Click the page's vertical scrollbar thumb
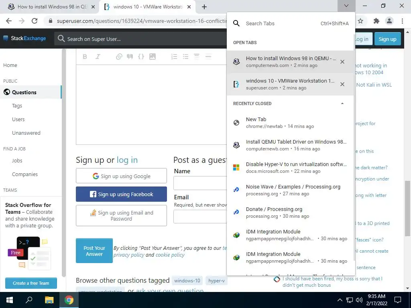The width and height of the screenshot is (411, 308). (408, 208)
